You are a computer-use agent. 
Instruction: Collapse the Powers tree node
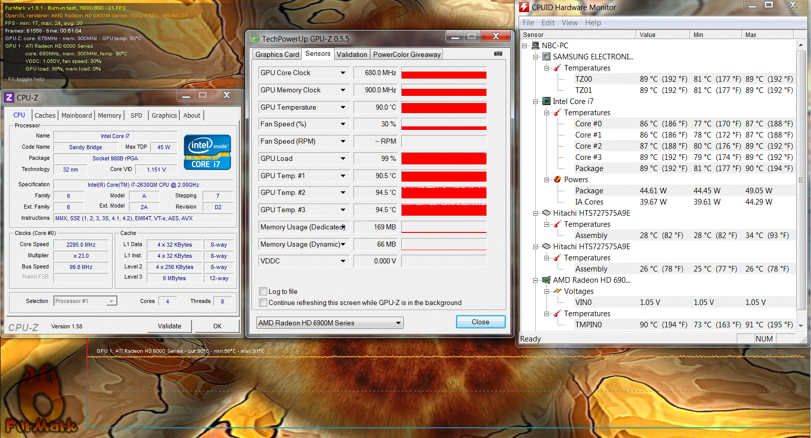pos(547,180)
